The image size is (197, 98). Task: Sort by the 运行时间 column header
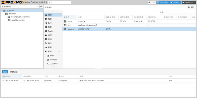click(x=154, y=17)
